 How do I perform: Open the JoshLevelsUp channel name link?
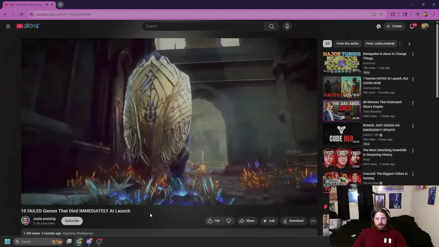(44, 219)
